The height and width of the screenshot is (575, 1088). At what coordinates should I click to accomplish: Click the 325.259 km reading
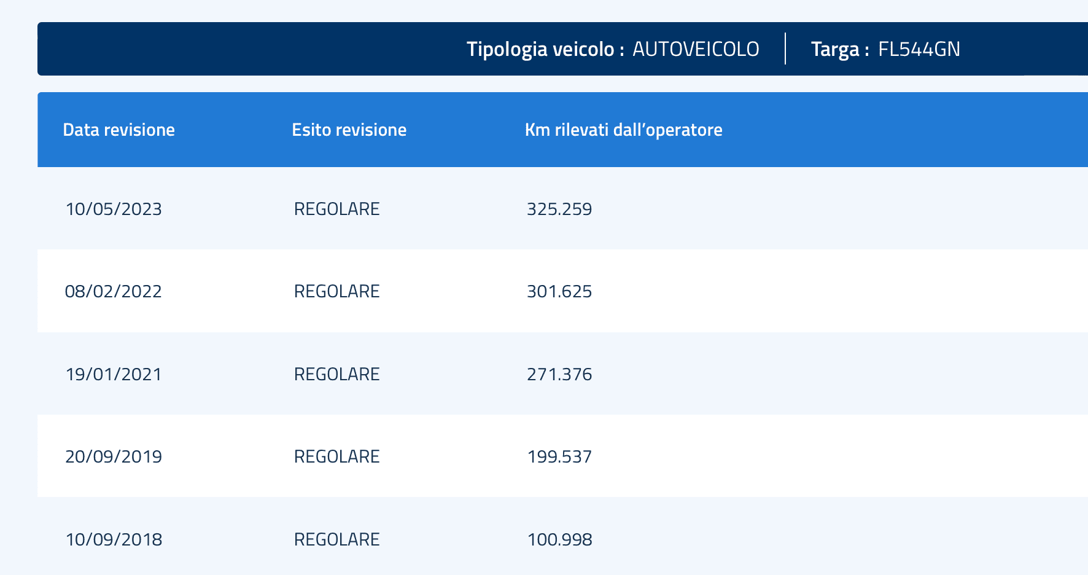pyautogui.click(x=559, y=209)
